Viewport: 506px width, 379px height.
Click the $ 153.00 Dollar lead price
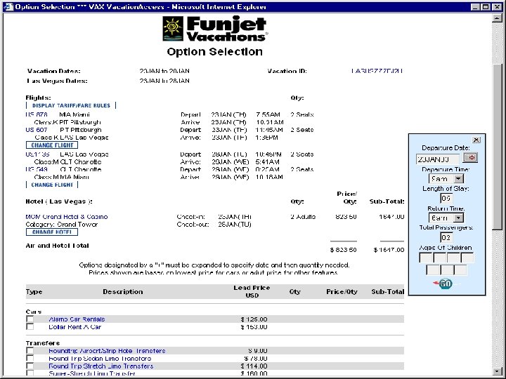tap(254, 327)
